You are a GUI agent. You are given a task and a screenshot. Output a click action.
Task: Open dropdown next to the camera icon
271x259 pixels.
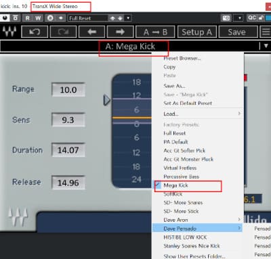pos(239,18)
